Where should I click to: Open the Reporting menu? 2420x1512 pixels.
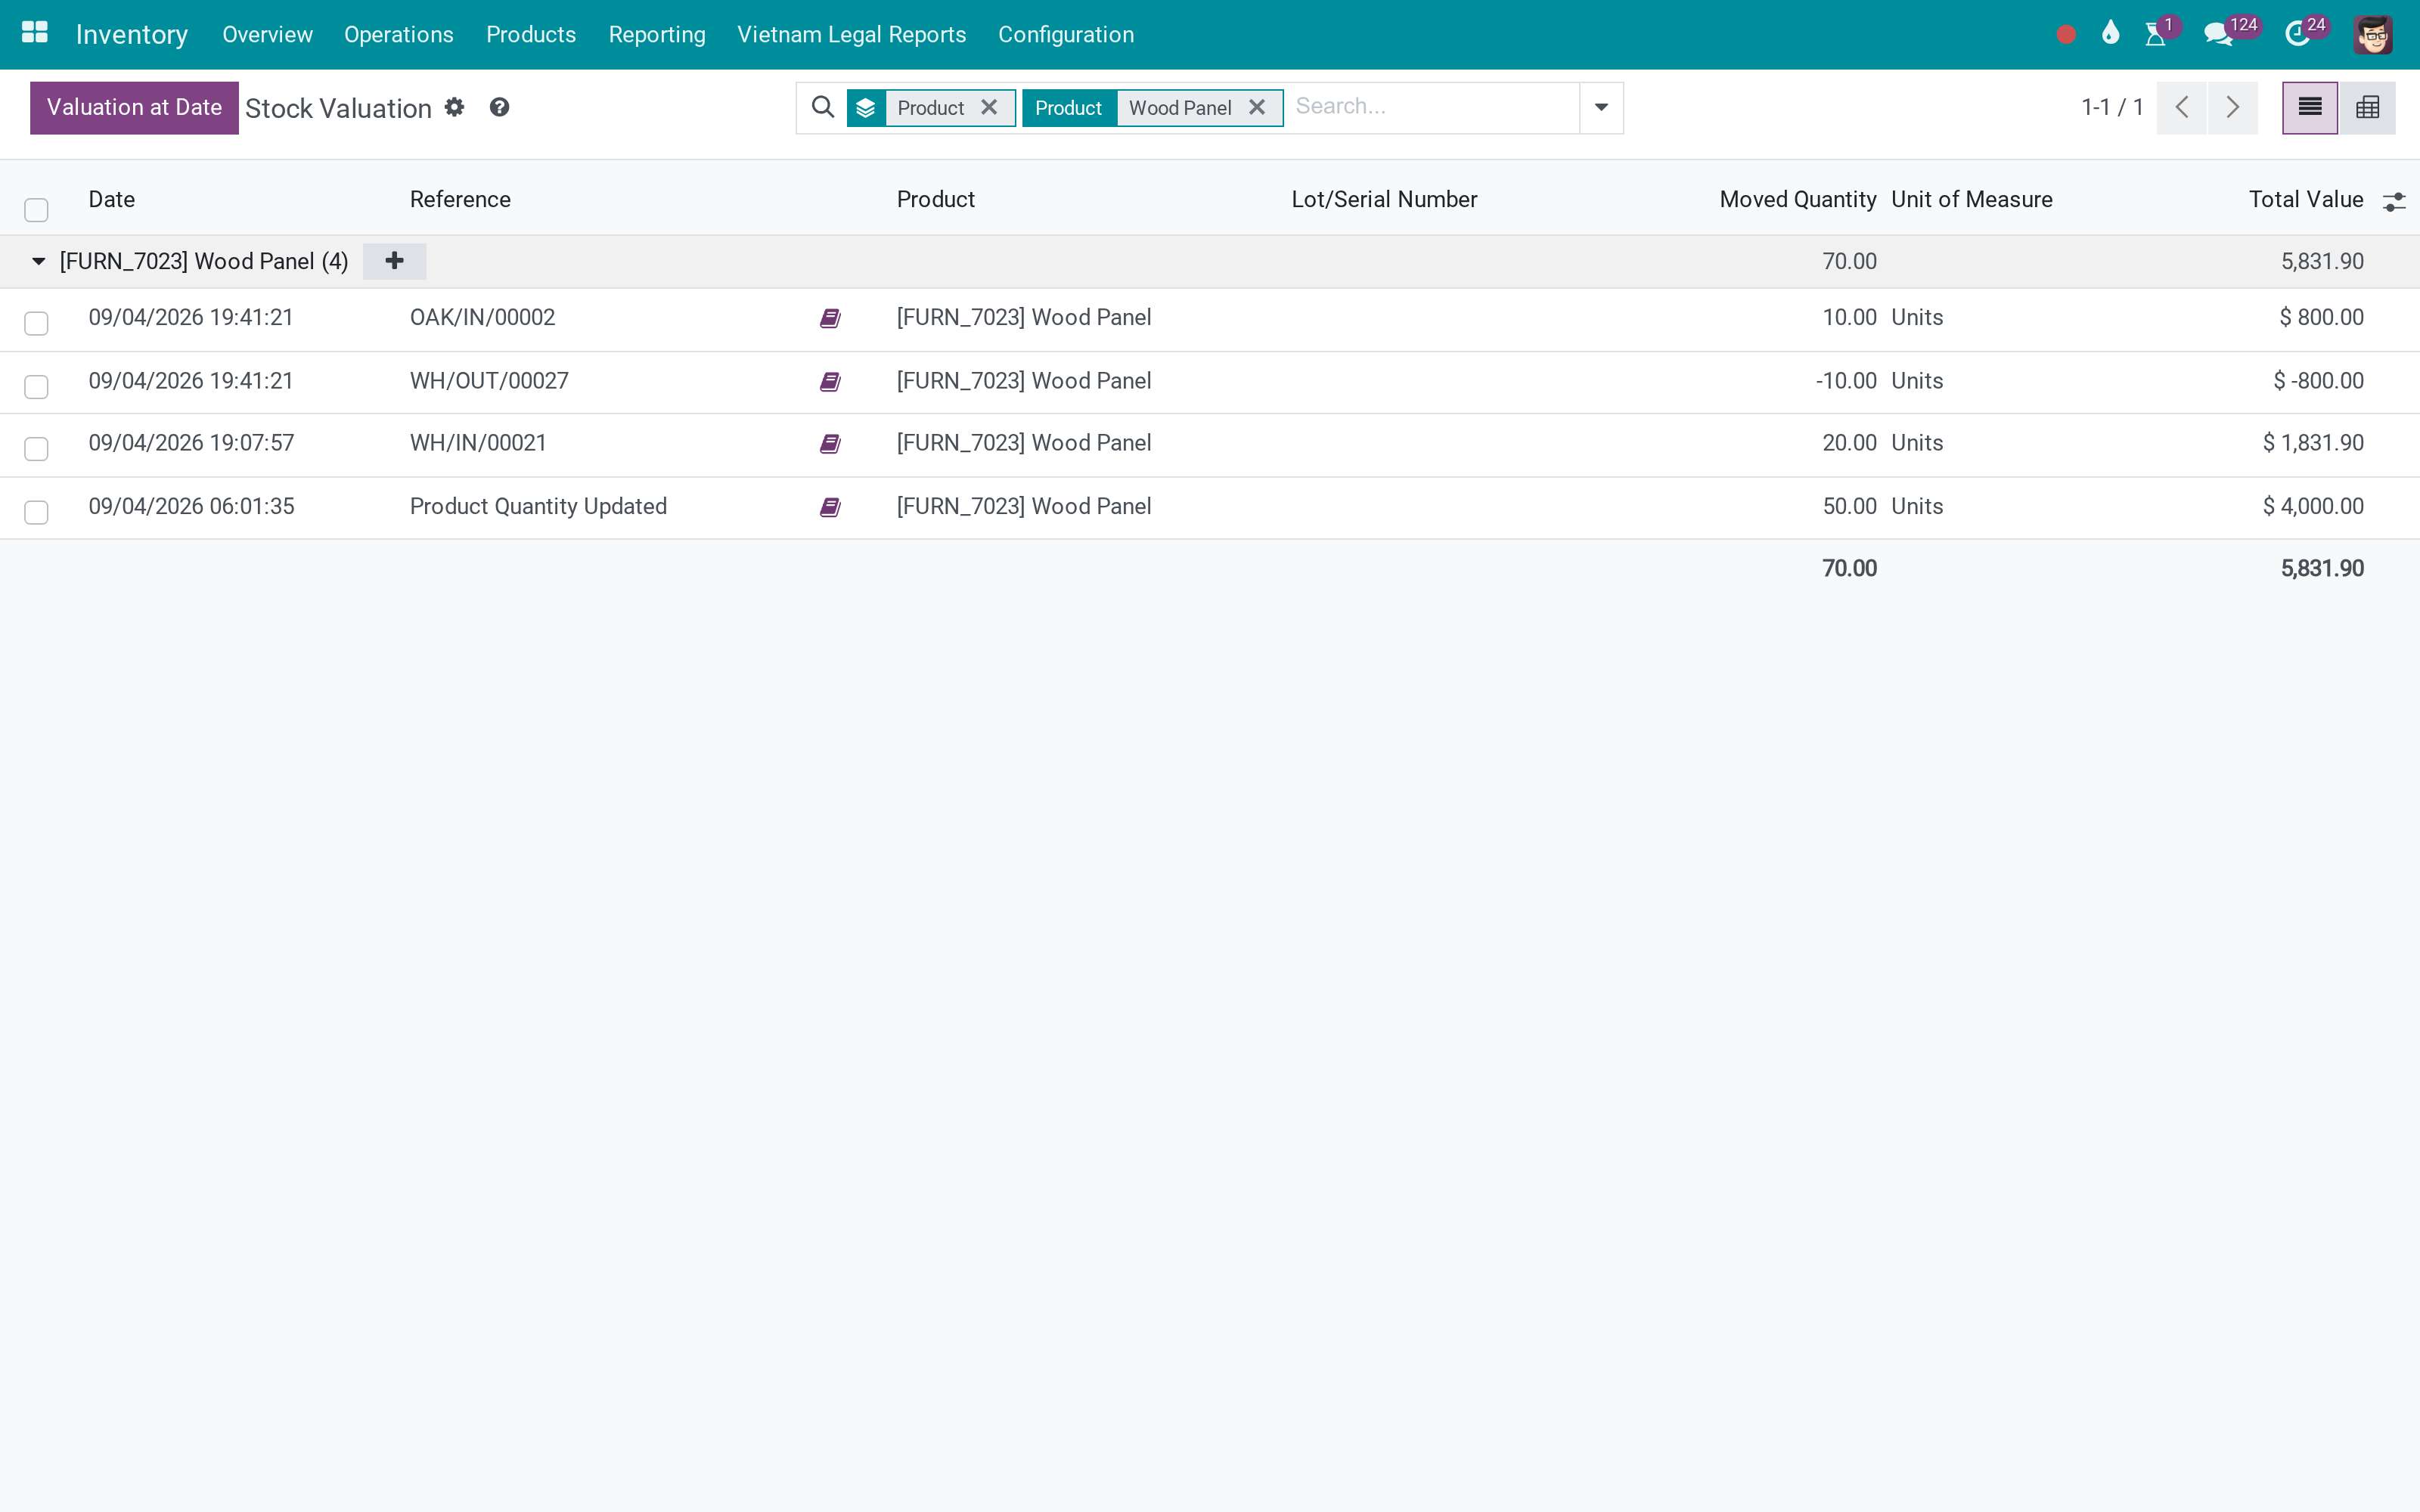657,35
